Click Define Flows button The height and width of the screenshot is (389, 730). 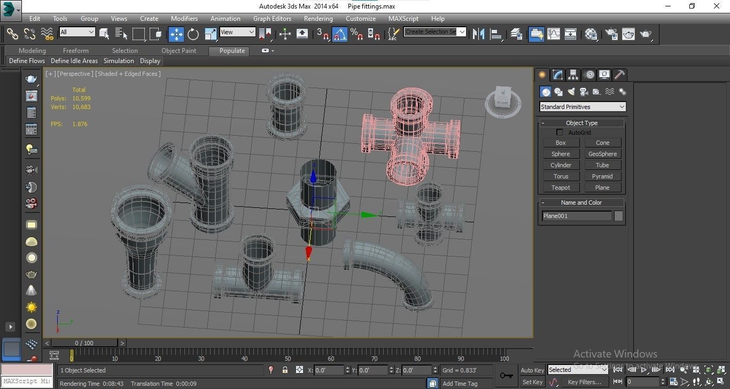[27, 61]
